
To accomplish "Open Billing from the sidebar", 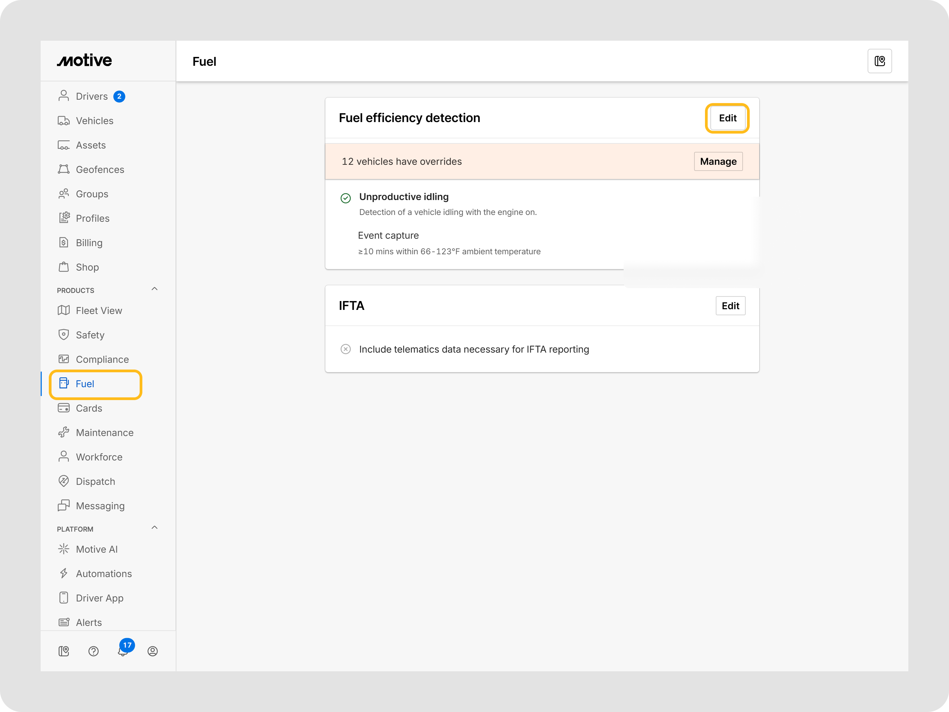I will (89, 243).
